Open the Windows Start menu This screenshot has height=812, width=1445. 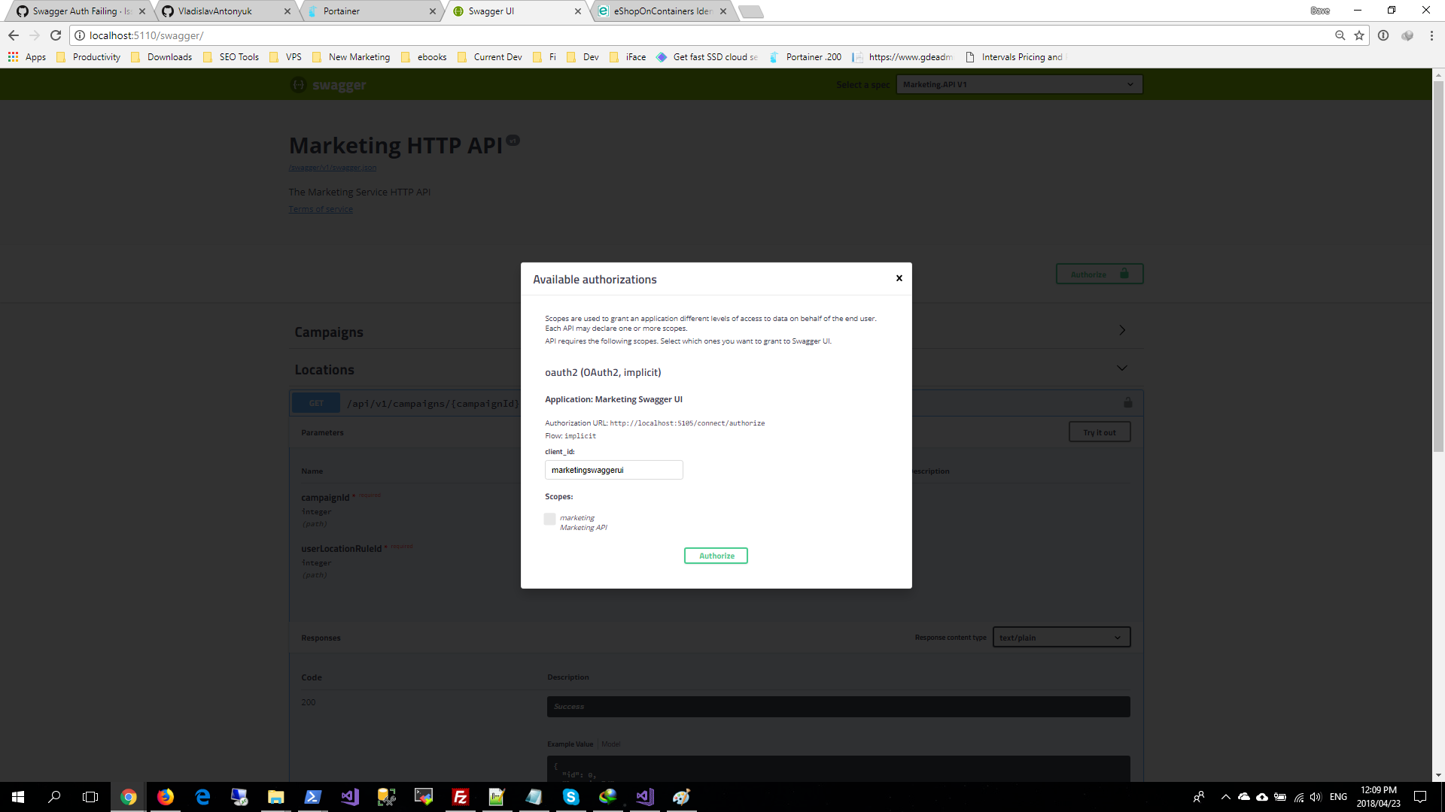(x=18, y=797)
